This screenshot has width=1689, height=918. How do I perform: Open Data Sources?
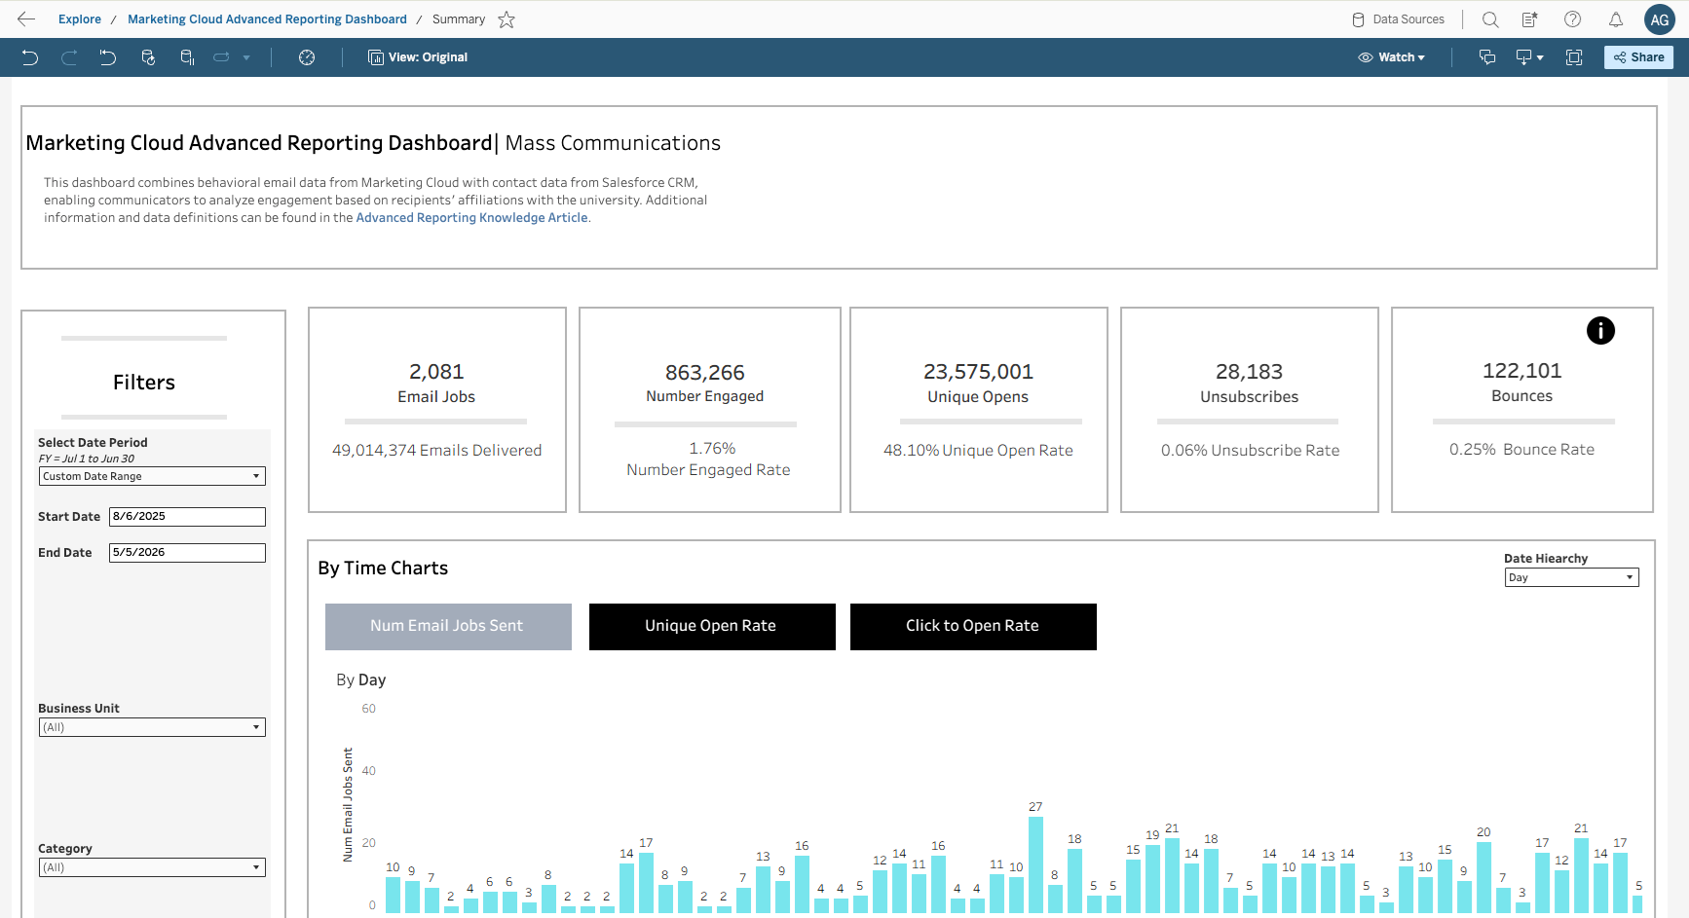point(1399,19)
